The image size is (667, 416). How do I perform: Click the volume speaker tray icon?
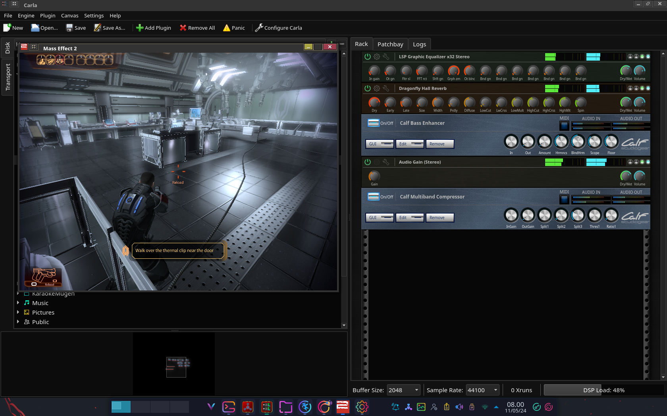point(459,407)
